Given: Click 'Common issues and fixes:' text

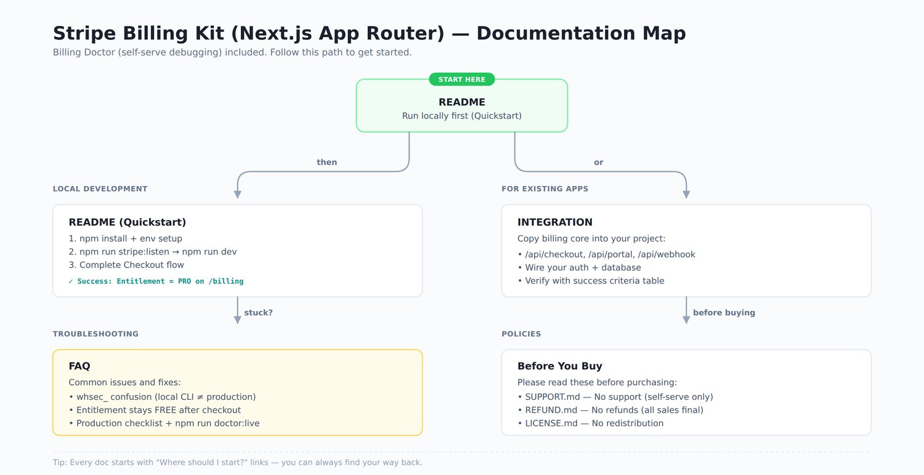Looking at the screenshot, I should coord(124,383).
